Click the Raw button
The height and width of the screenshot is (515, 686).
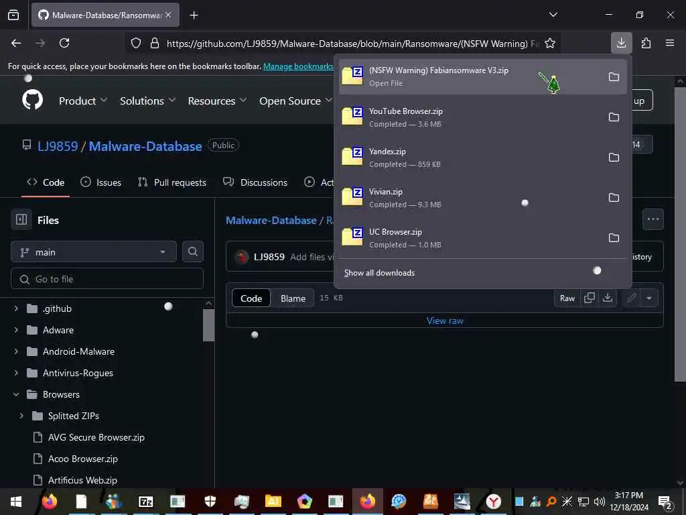pos(567,298)
